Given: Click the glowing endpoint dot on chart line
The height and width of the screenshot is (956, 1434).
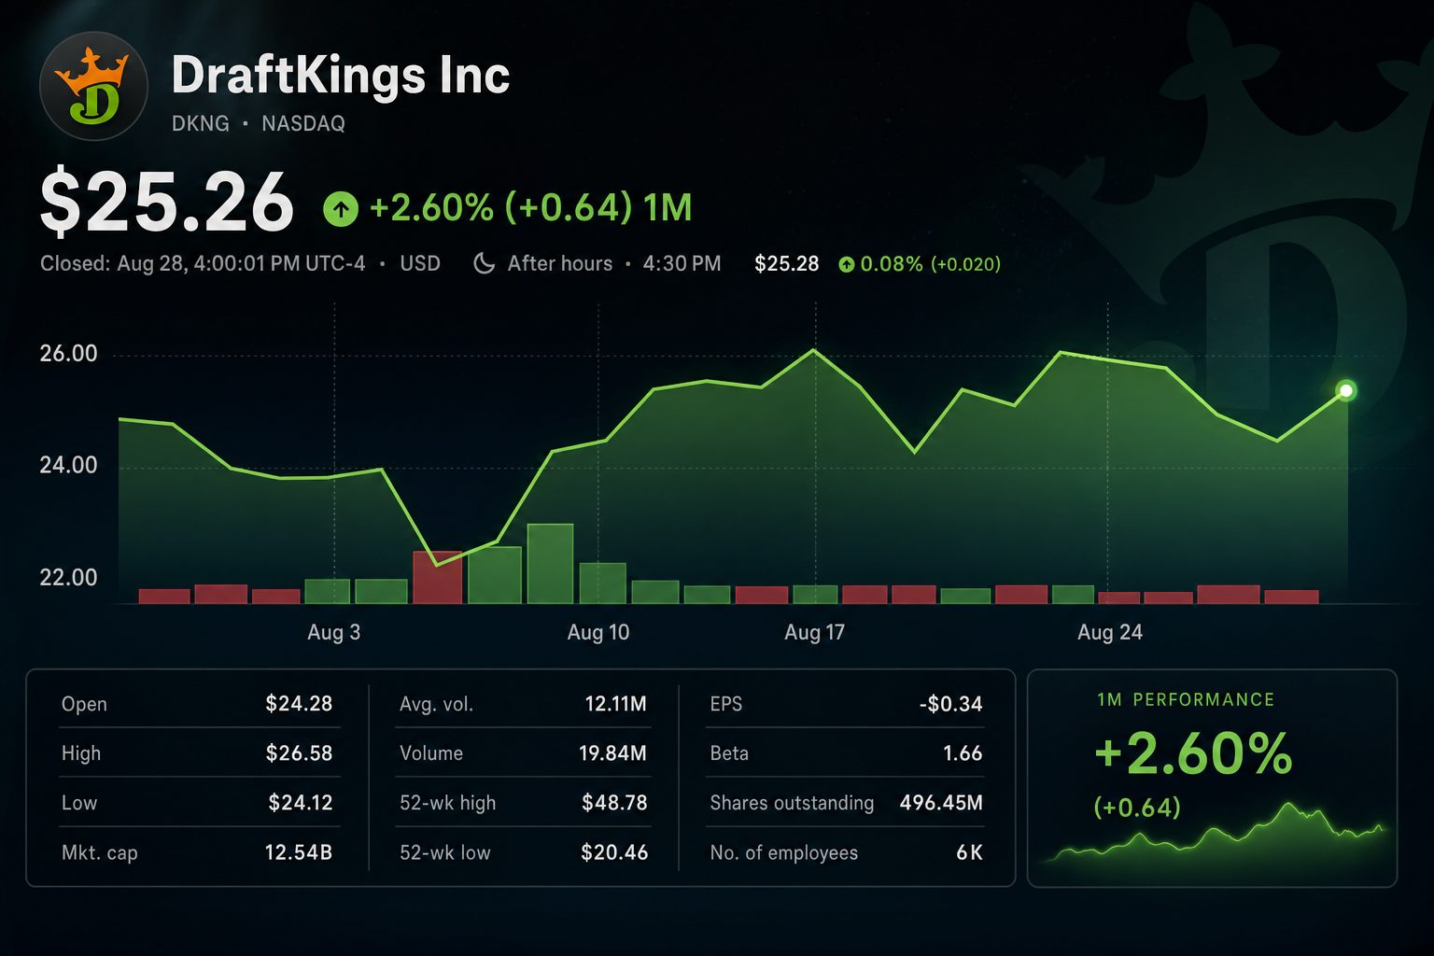Looking at the screenshot, I should (1346, 390).
